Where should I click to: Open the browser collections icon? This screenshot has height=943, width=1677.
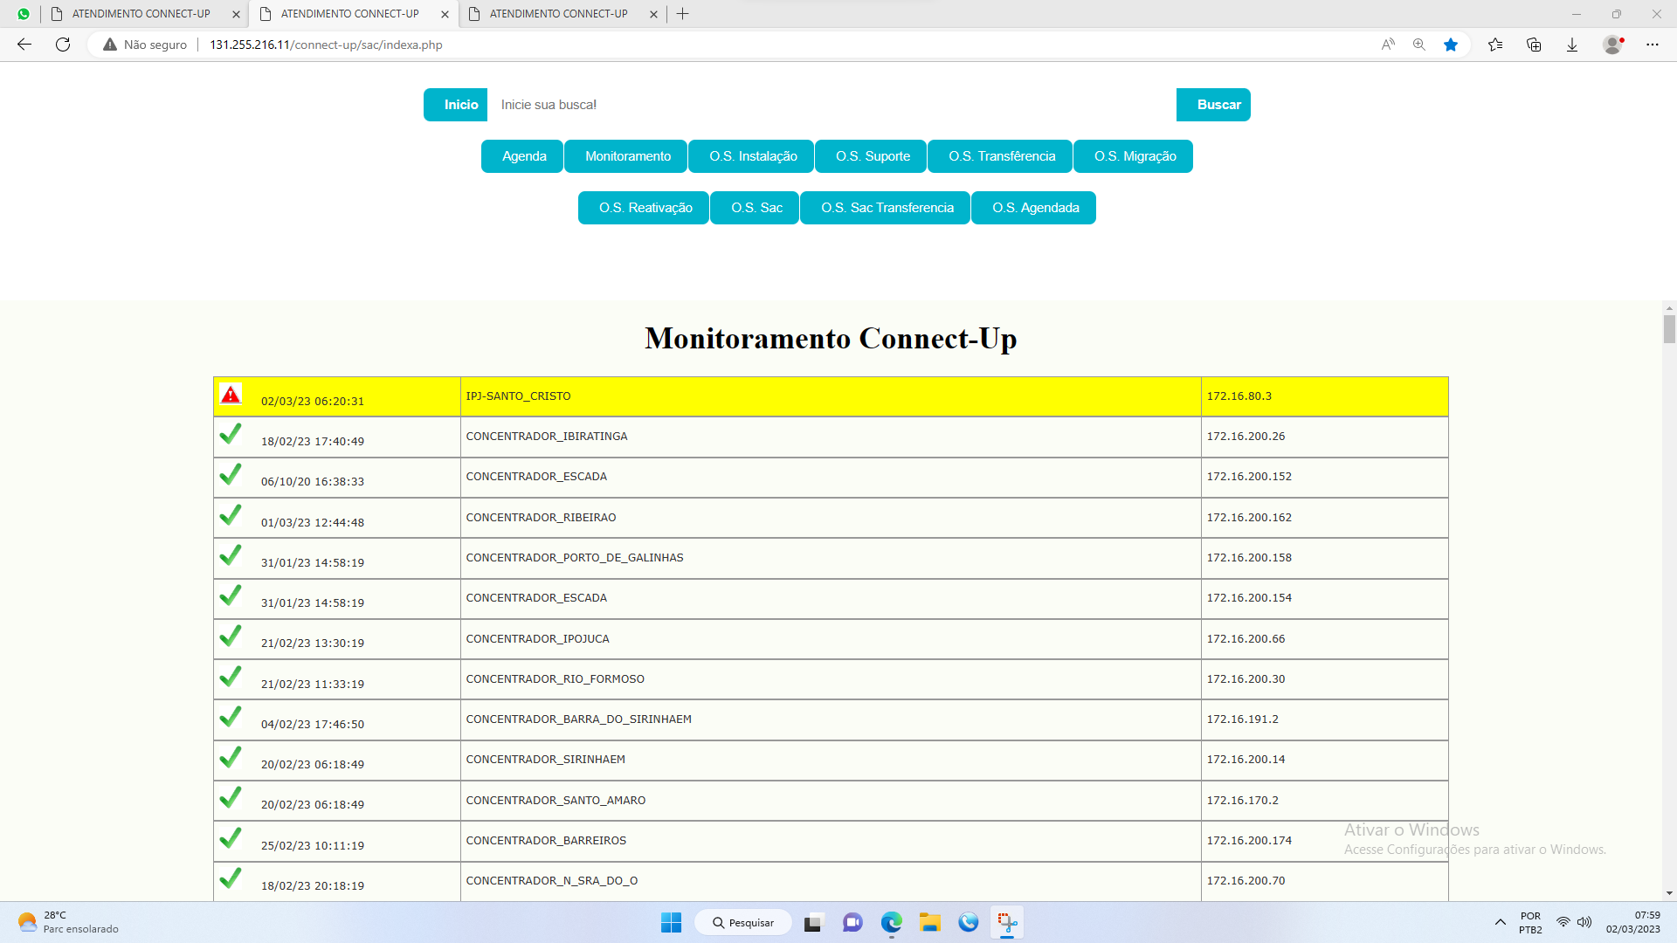(1534, 45)
